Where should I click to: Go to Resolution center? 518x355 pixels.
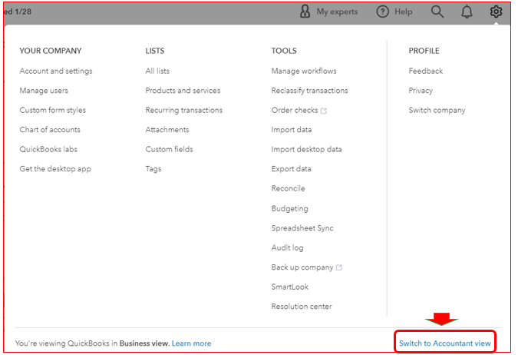[x=302, y=307]
